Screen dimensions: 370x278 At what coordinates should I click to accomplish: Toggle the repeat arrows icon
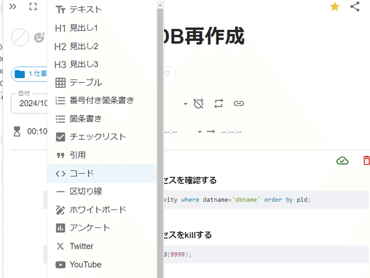219,103
